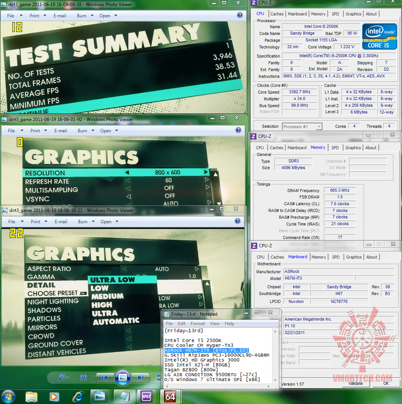402x404 pixels.
Task: Click E-mail in the 16-06-16-21 Photo Viewer
Action: pyautogui.click(x=61, y=222)
